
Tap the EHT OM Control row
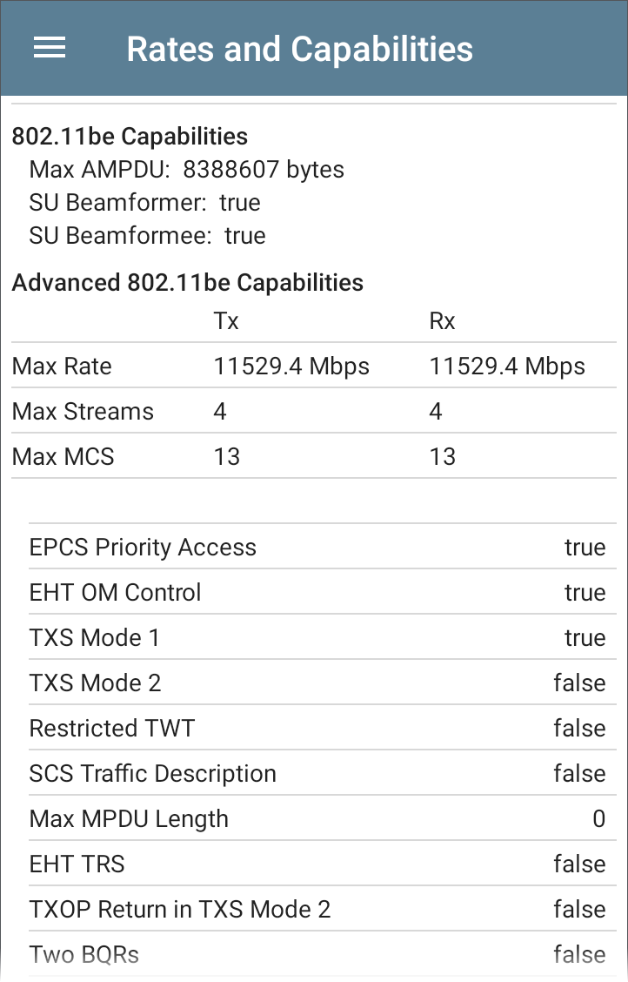pos(317,593)
